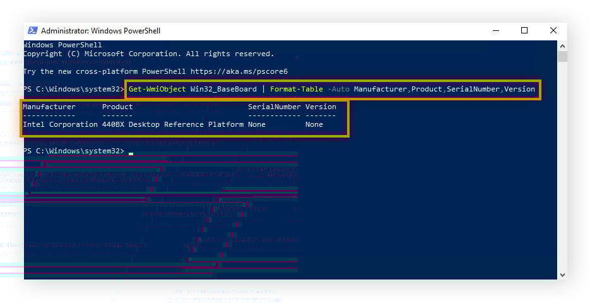Viewport: 590px width, 306px height.
Task: Click the Manufacturer column header
Action: click(x=49, y=107)
